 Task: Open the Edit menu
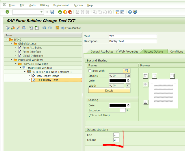tap(22, 5)
